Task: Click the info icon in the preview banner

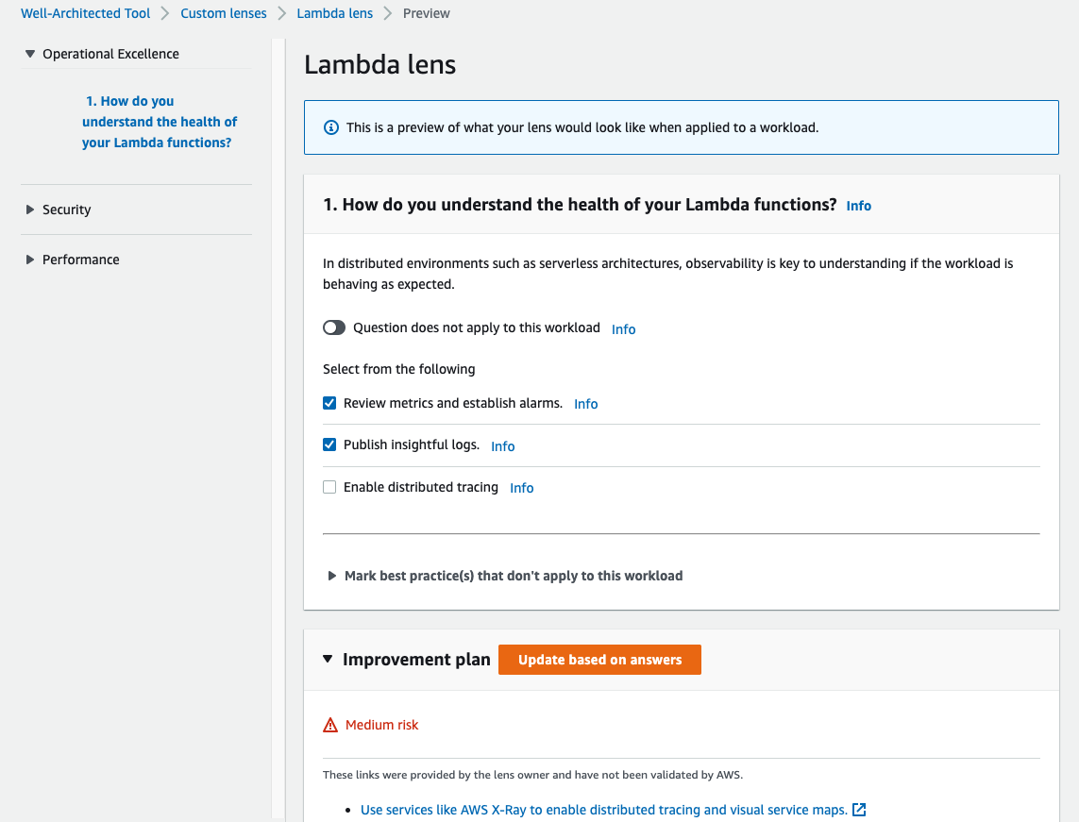Action: point(330,126)
